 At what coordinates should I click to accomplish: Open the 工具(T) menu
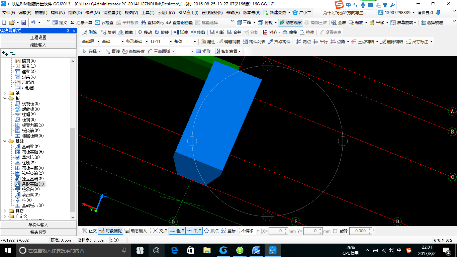click(x=148, y=12)
